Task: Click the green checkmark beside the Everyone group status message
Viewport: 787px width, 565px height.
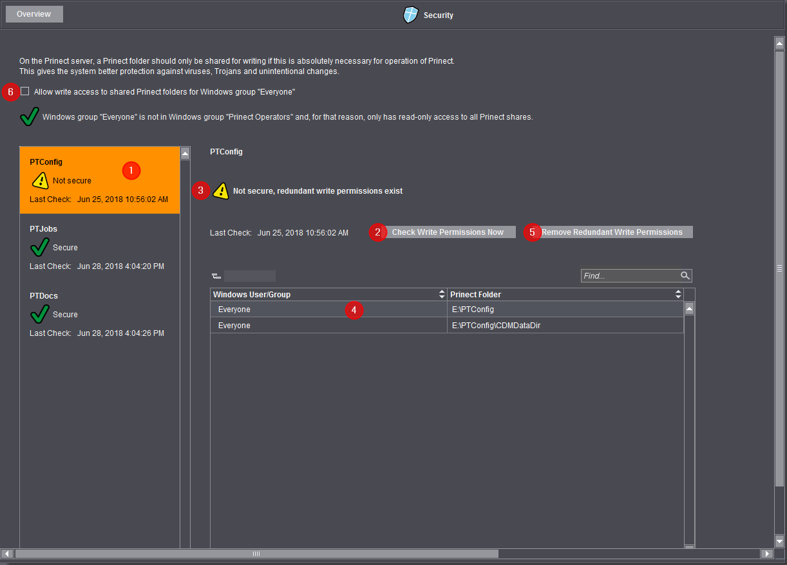Action: coord(29,117)
